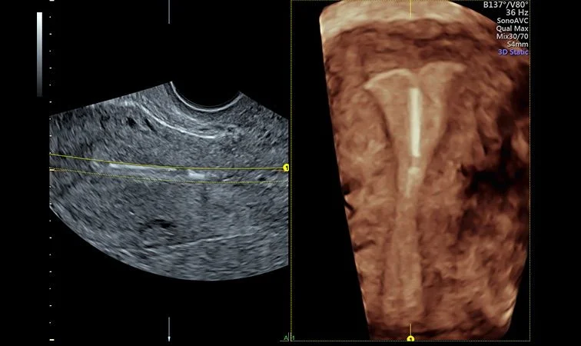
Task: Click the yellow render-line handle beside the 2D scan
Action: [286, 168]
